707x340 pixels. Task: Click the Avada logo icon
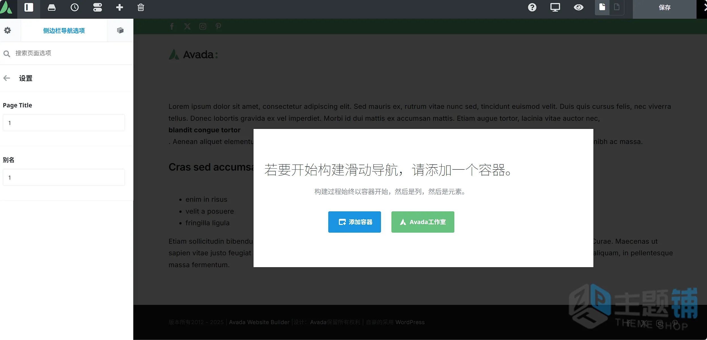[x=6, y=7]
